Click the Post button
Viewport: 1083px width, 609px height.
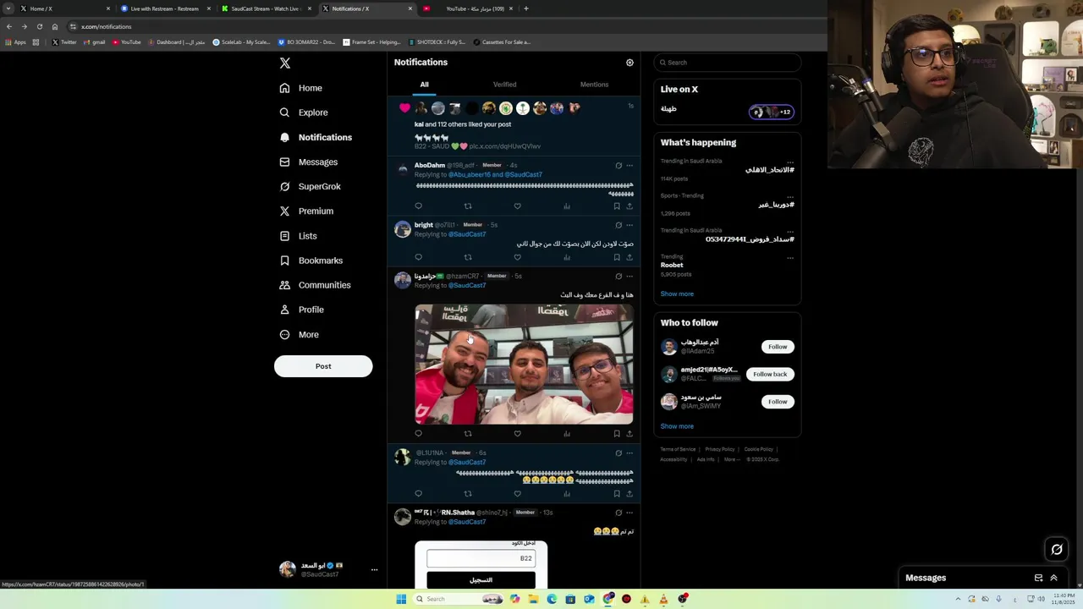323,366
